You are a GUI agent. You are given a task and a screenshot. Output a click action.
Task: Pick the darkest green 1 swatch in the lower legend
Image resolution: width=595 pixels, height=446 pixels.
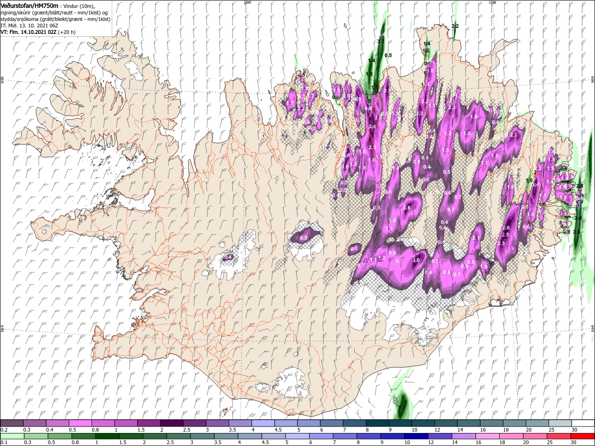tap(107, 436)
